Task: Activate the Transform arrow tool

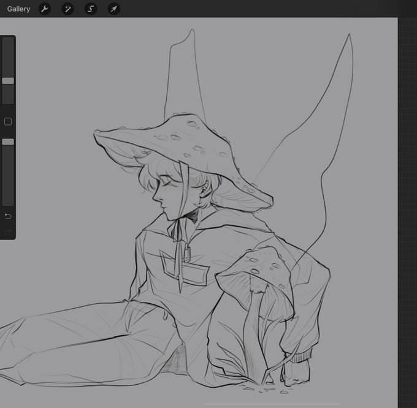Action: (114, 9)
